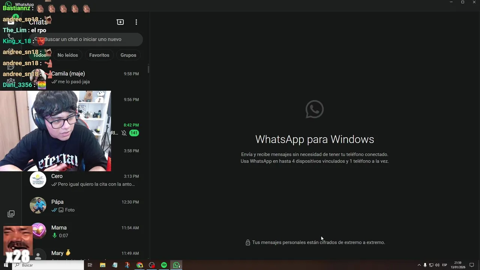Click the 0:07 voice message preview
The height and width of the screenshot is (270, 480).
63,235
